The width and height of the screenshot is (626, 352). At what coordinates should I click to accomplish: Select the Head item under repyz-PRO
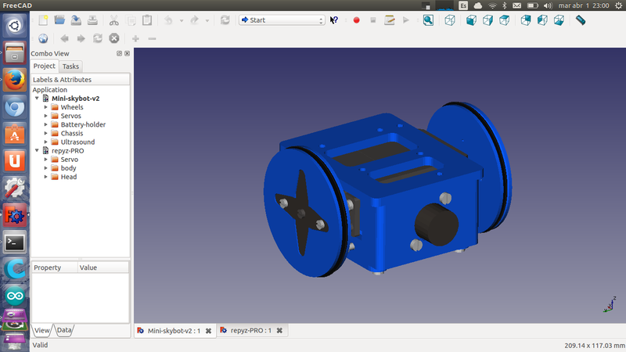(68, 177)
